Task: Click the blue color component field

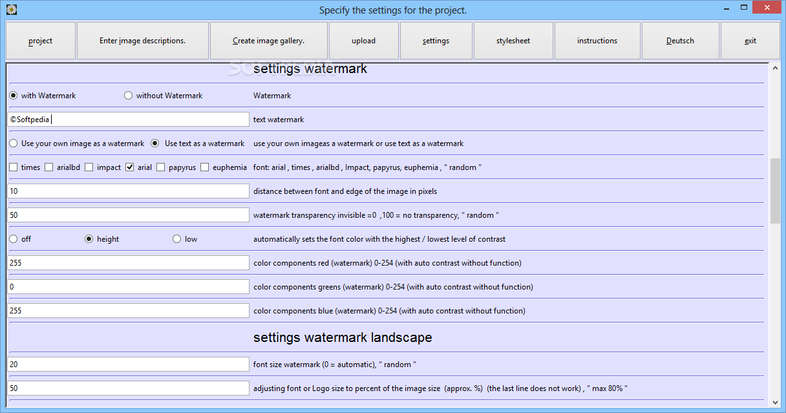Action: tap(128, 310)
